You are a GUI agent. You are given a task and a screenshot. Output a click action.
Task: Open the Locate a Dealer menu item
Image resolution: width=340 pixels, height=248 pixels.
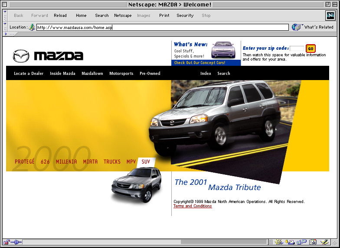click(x=29, y=74)
